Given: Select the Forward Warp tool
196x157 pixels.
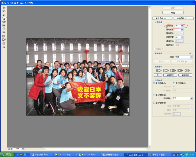Looking at the screenshot, I should pos(4,8).
